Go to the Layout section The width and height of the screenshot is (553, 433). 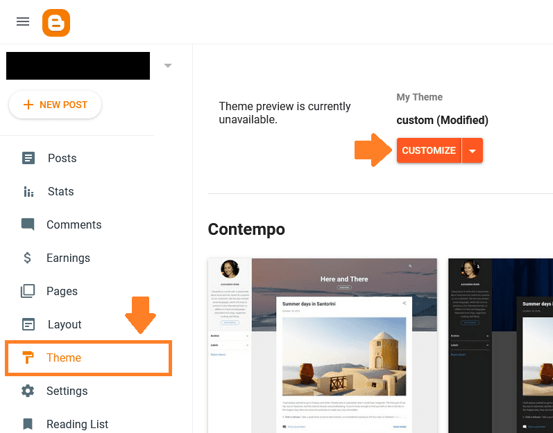tap(65, 324)
